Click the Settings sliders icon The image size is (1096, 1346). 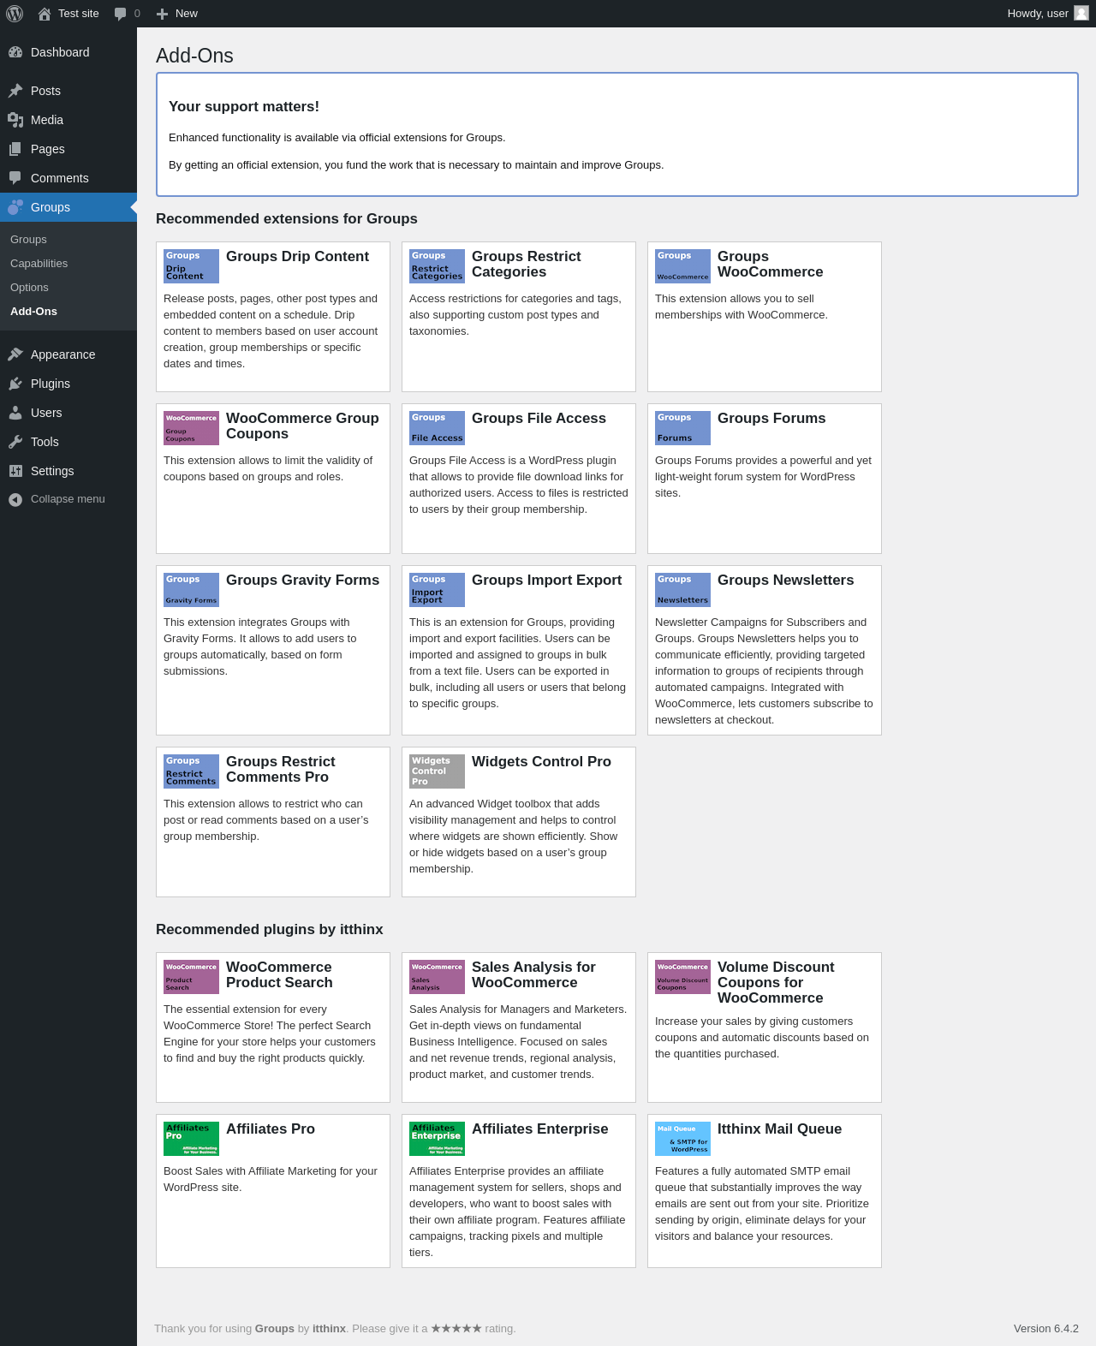point(15,471)
